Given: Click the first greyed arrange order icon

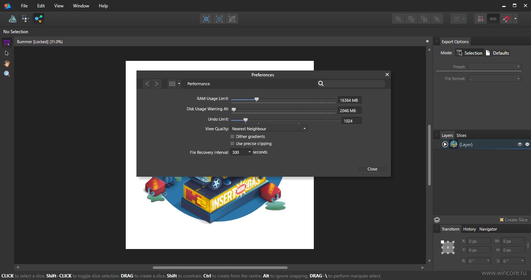Looking at the screenshot, I should click(398, 19).
